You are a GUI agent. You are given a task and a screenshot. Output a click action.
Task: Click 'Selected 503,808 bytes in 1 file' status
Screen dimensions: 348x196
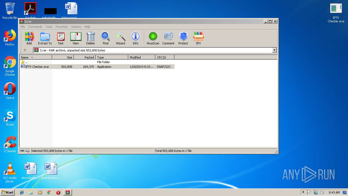[x=52, y=151]
